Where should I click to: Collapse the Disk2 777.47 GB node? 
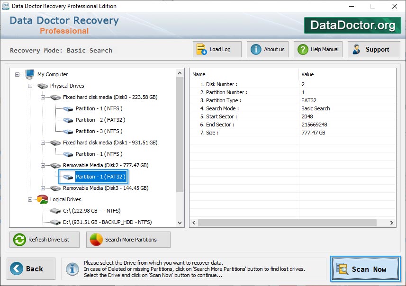click(x=43, y=165)
